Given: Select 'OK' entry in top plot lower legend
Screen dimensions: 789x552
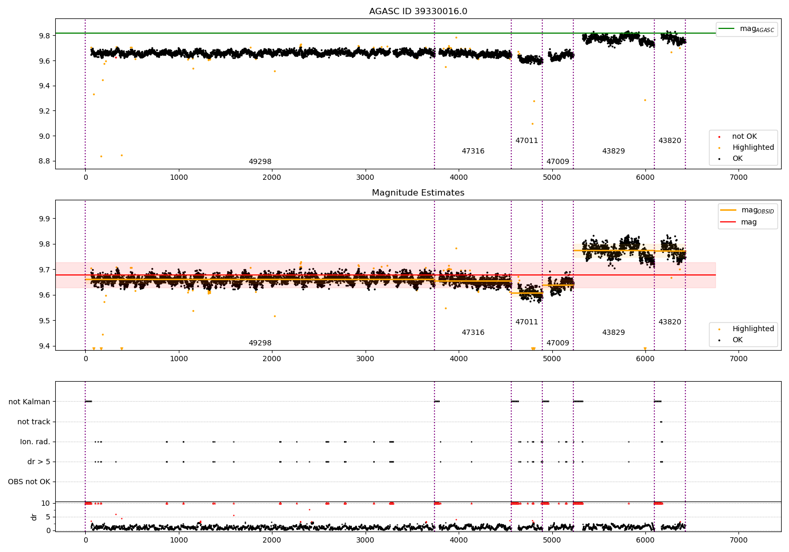Looking at the screenshot, I should tap(737, 159).
